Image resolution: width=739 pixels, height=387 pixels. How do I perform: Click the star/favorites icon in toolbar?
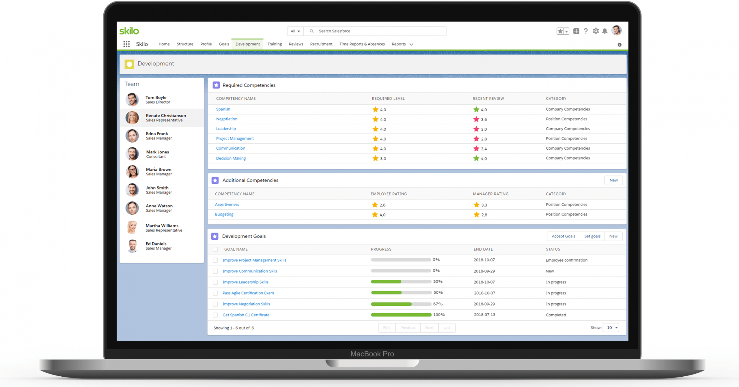click(x=559, y=31)
